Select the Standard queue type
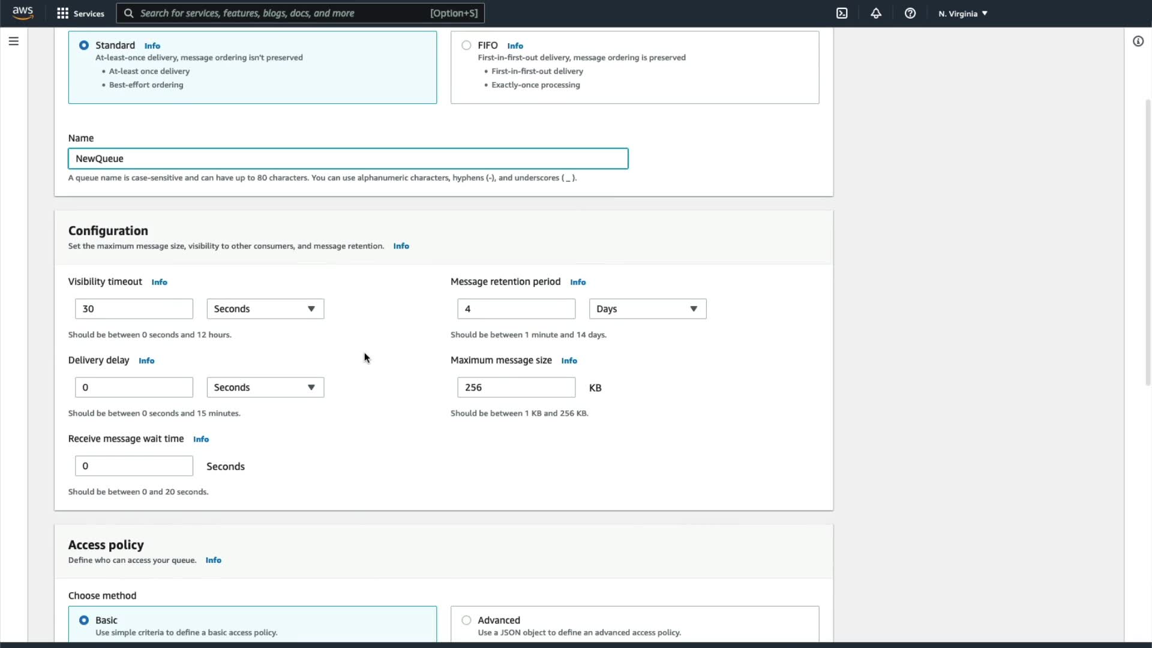The width and height of the screenshot is (1152, 648). 84,46
